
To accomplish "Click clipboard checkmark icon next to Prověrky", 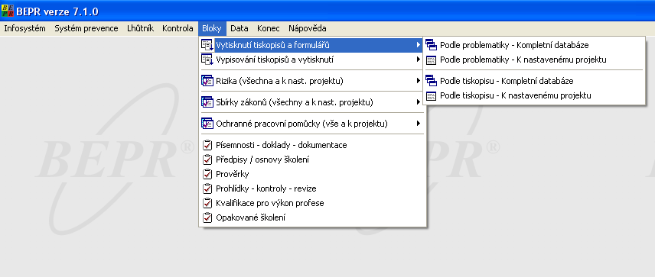I will click(207, 174).
